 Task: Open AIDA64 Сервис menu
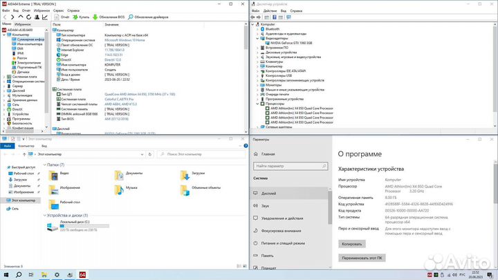click(58, 10)
